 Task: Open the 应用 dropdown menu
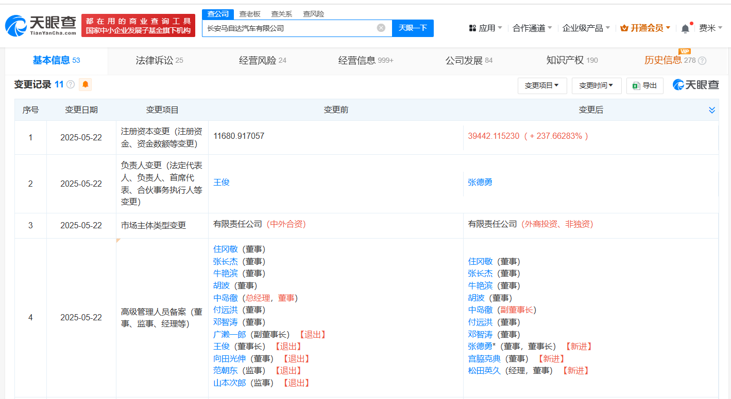(x=485, y=28)
